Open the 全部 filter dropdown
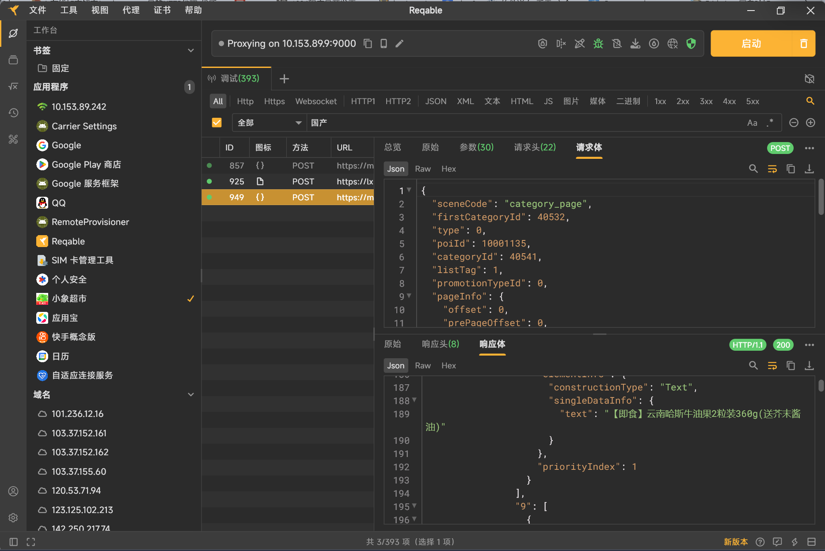 269,123
